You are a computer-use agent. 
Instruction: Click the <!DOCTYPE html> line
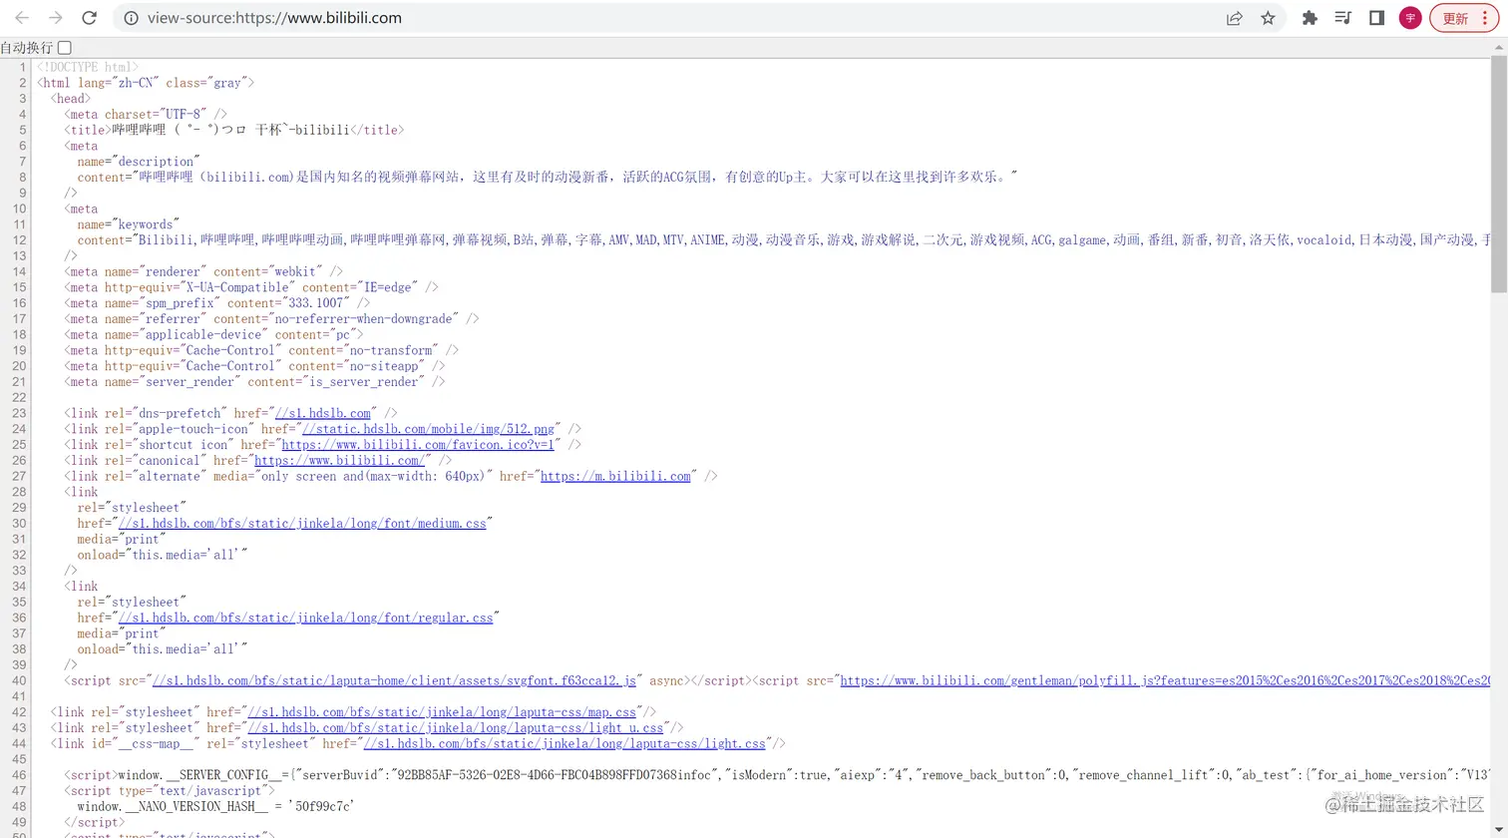click(88, 67)
